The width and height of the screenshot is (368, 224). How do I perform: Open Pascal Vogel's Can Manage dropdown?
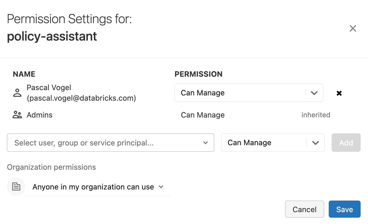[x=249, y=93]
